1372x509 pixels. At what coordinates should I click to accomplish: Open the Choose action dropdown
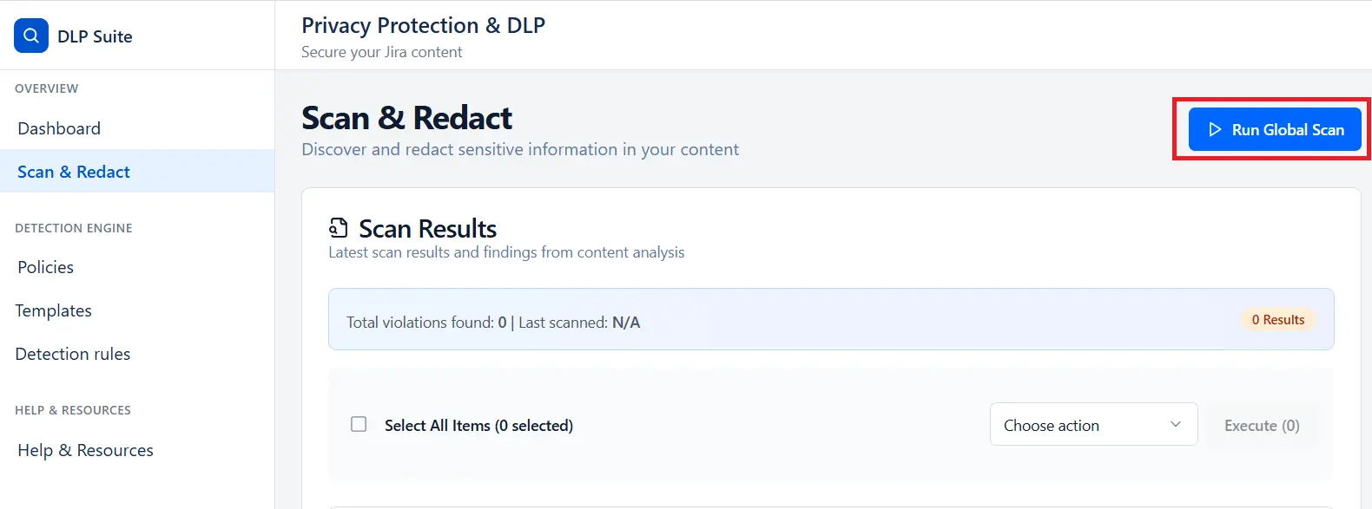1093,424
